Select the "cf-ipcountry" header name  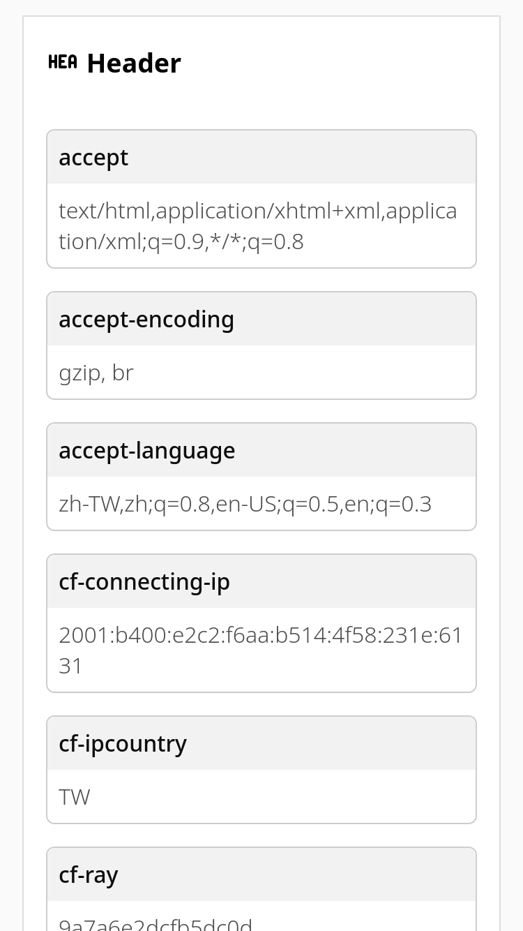pyautogui.click(x=123, y=744)
